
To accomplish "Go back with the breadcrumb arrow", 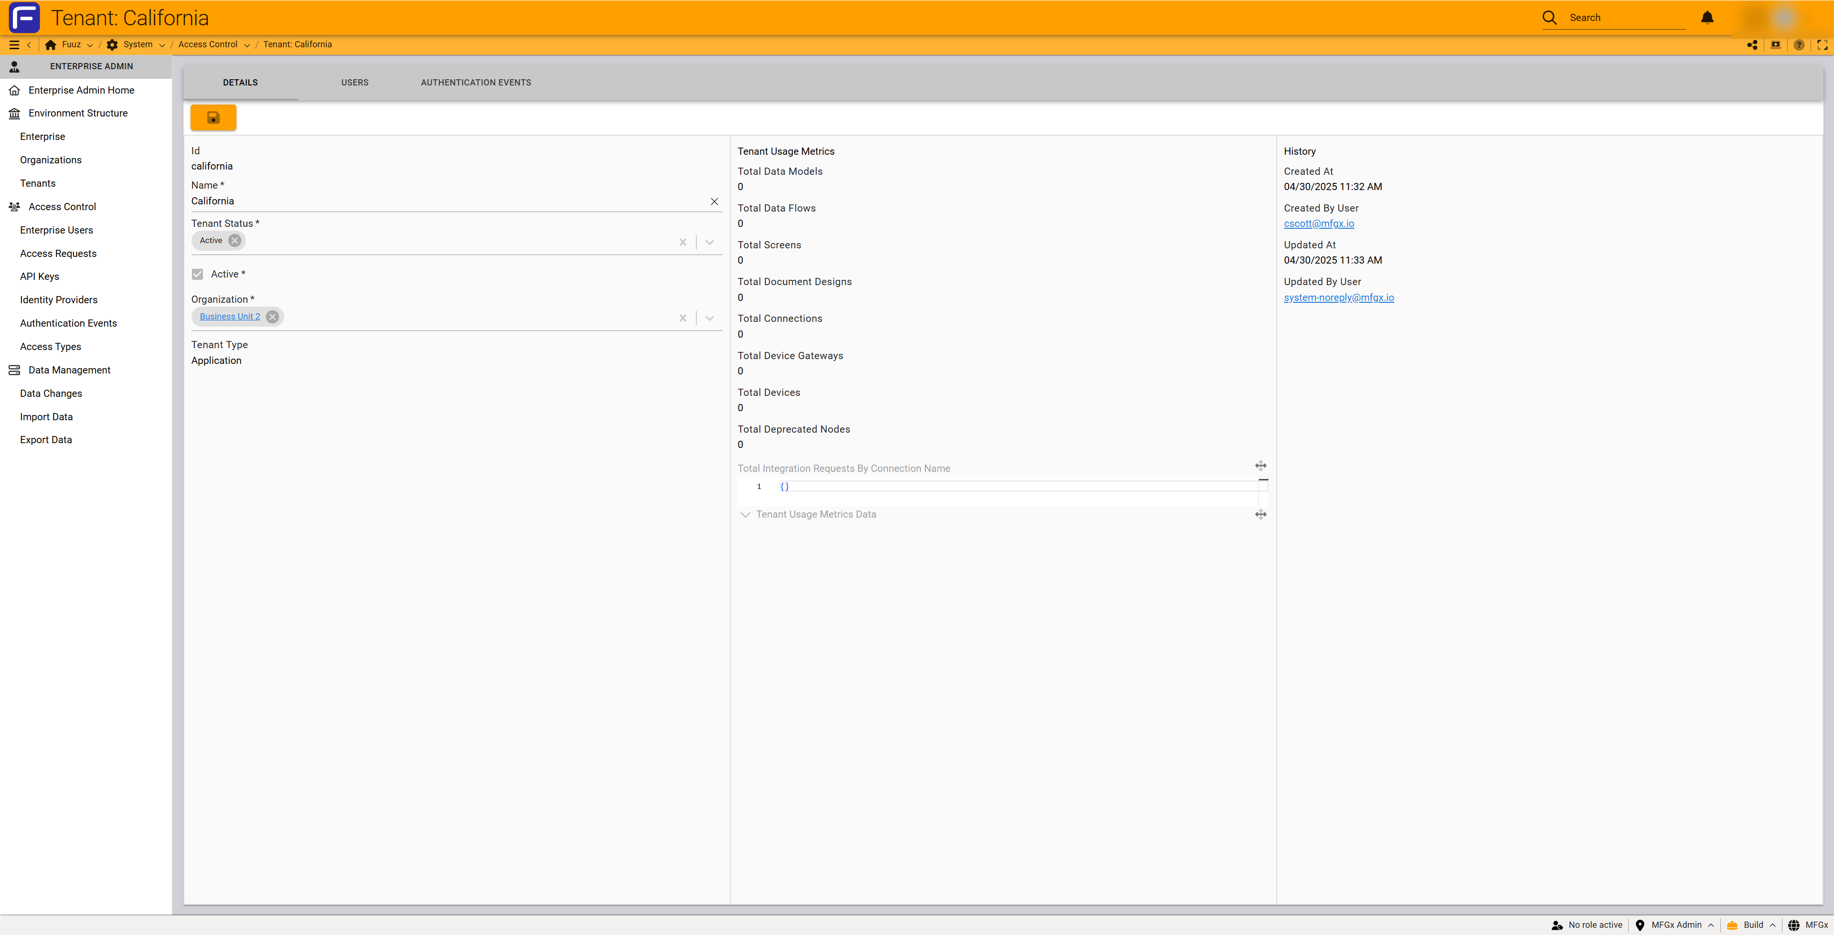I will [x=29, y=45].
